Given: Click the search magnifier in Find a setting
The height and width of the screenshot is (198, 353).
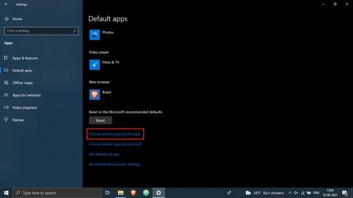Looking at the screenshot, I should (75, 31).
